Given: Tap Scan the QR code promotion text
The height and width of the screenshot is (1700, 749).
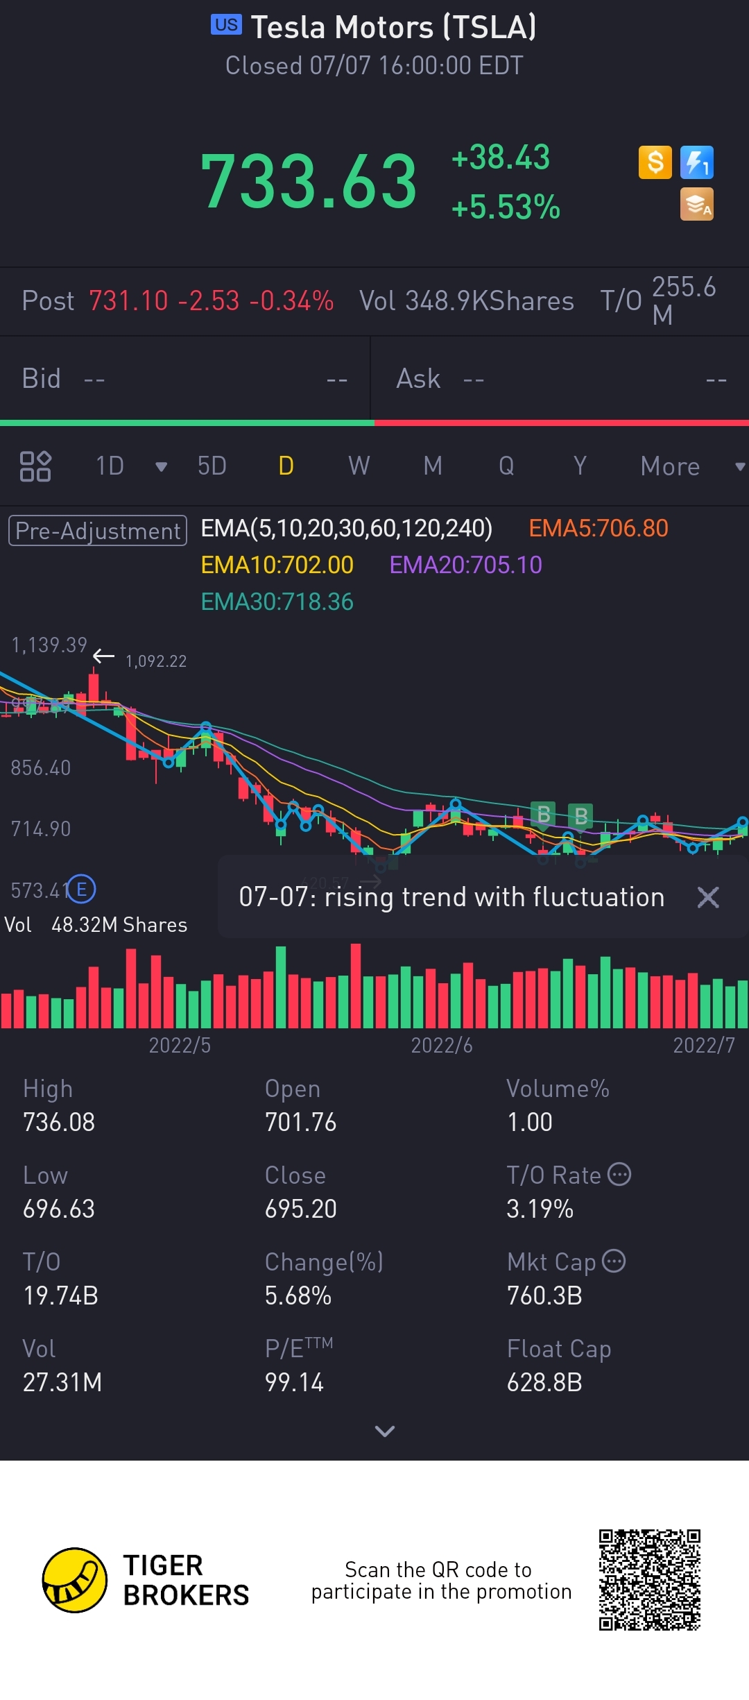Looking at the screenshot, I should click(x=441, y=1581).
